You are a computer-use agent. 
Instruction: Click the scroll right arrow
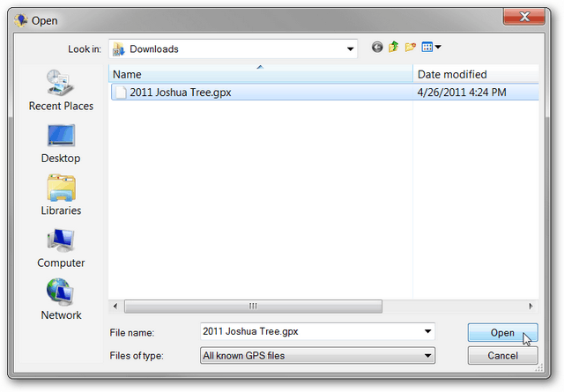pyautogui.click(x=531, y=307)
